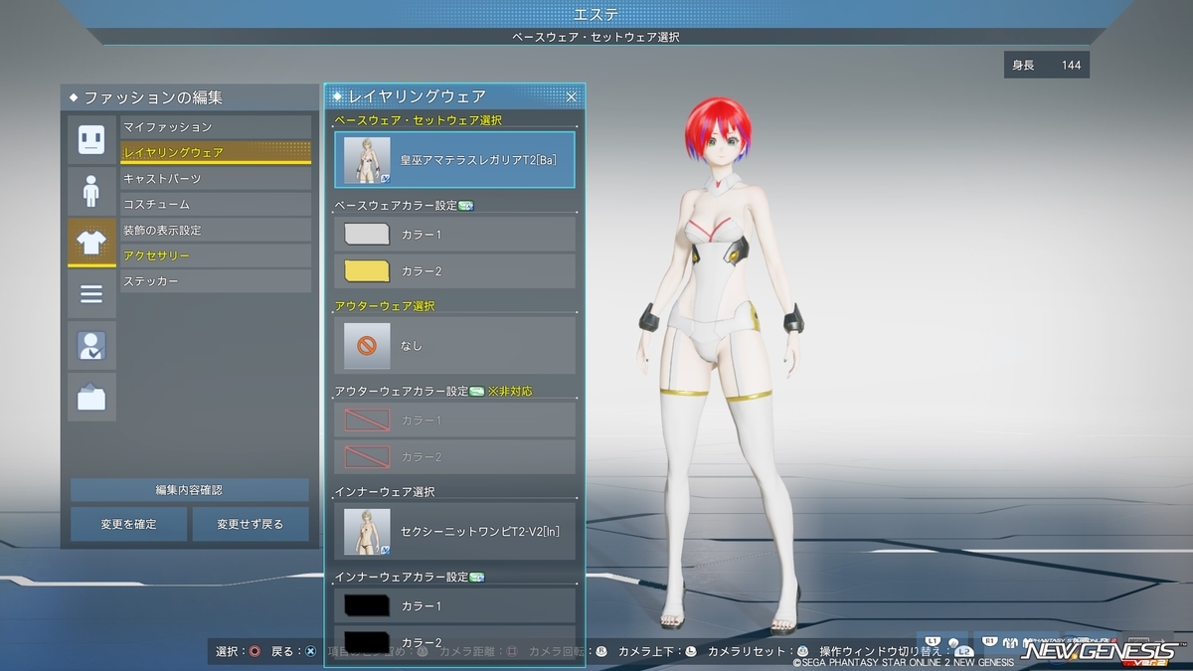Open the body figure category icon
Viewport: 1193px width, 671px height.
tap(91, 191)
